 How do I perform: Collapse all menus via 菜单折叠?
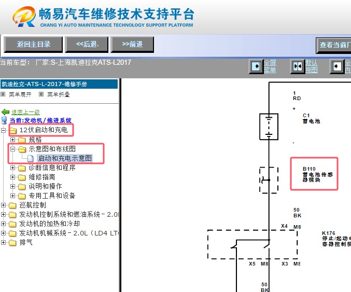click(x=59, y=94)
